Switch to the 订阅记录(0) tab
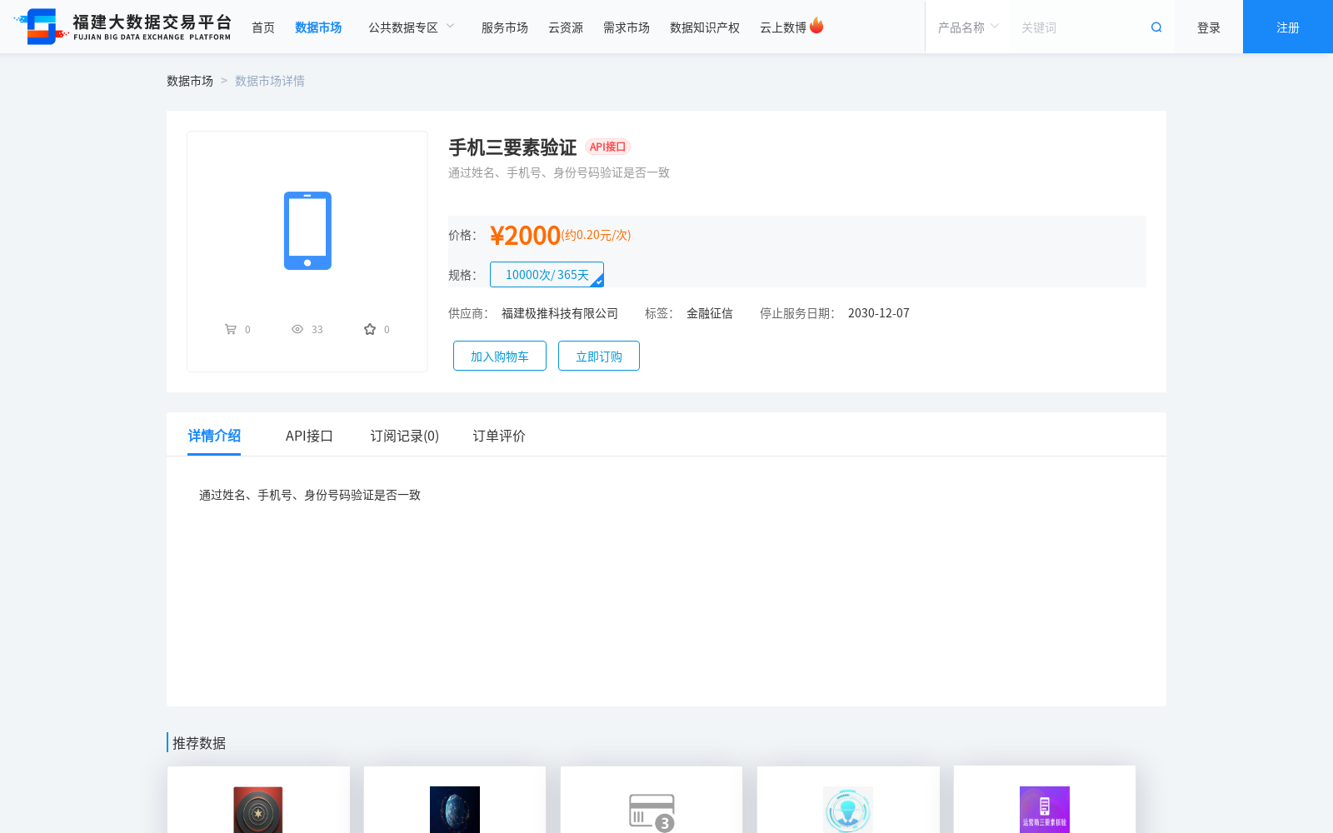The height and width of the screenshot is (833, 1333). pyautogui.click(x=405, y=436)
